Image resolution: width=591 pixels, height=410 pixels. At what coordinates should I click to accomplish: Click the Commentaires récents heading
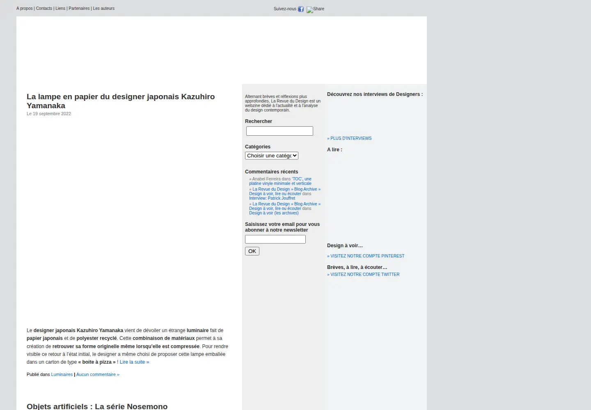coord(272,172)
